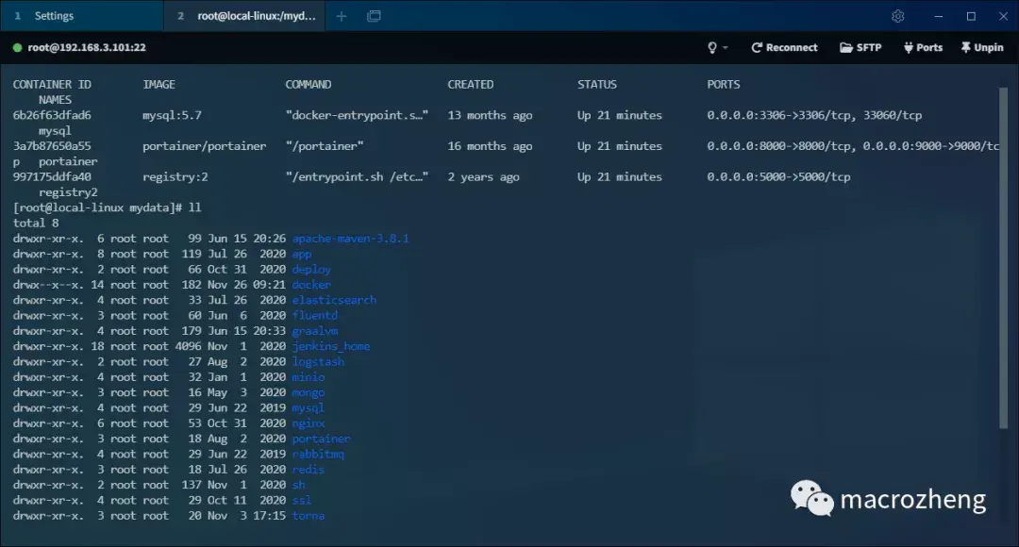Click the fluentd directory name
Viewport: 1019px width, 547px height.
point(314,316)
